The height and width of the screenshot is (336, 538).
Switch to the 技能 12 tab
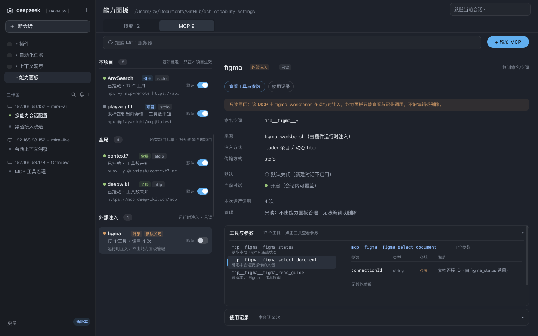[x=132, y=26]
